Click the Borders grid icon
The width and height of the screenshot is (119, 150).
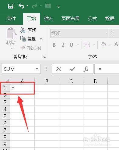tap(87, 45)
